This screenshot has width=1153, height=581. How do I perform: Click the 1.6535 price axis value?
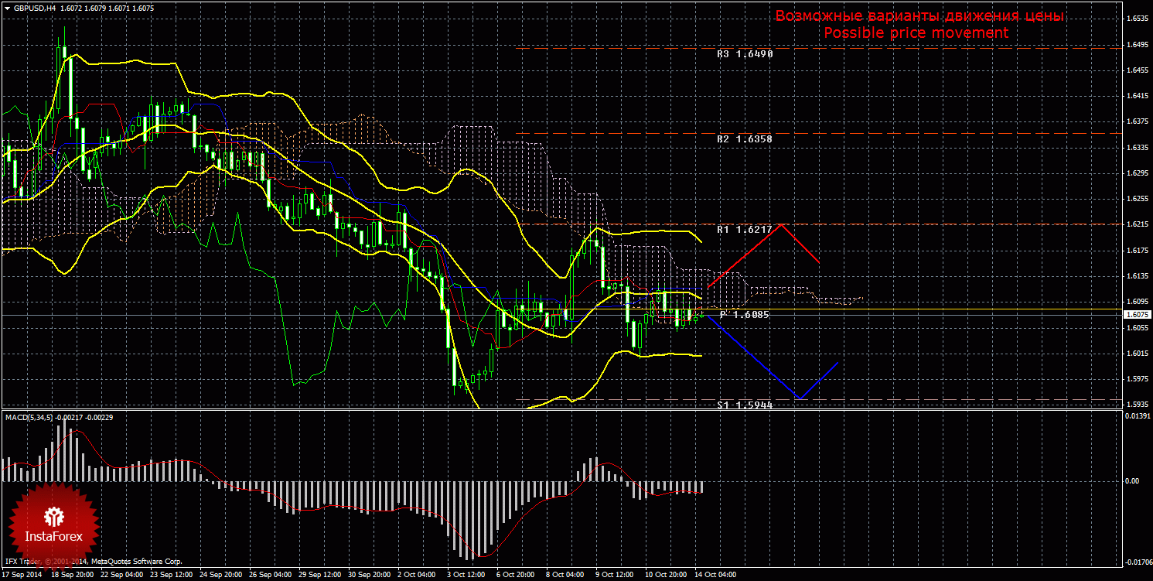pyautogui.click(x=1137, y=19)
